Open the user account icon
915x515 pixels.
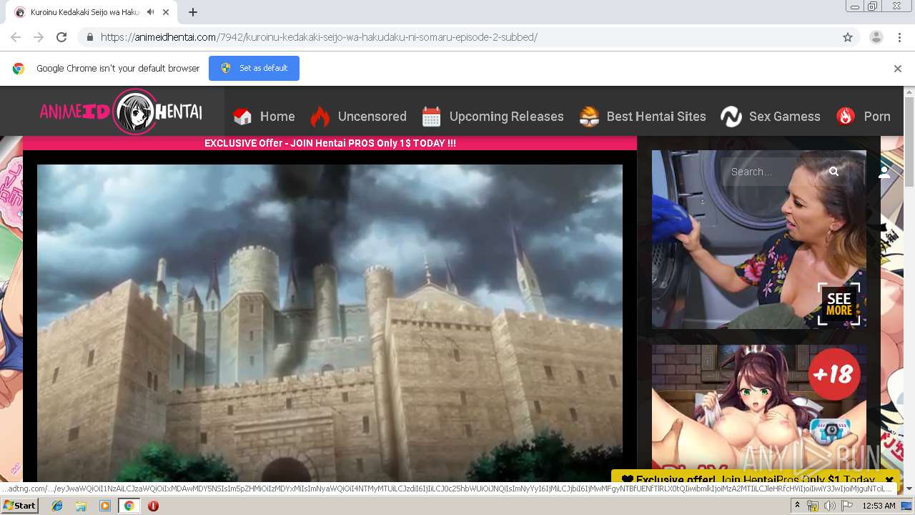tap(884, 172)
